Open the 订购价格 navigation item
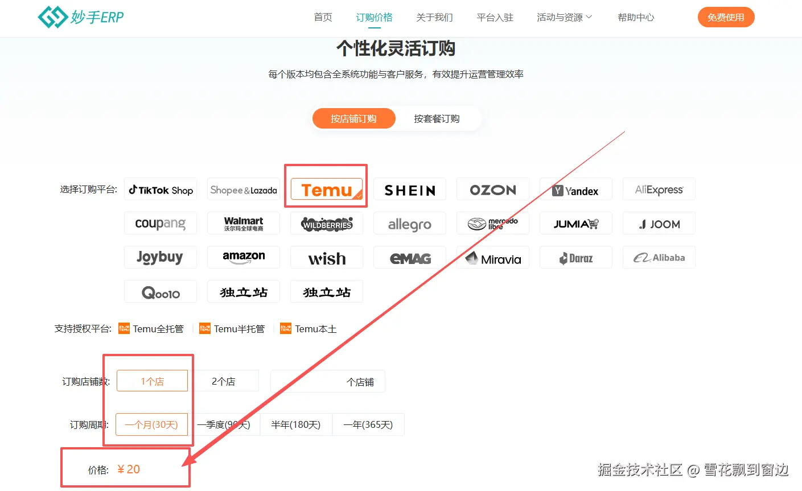Image resolution: width=802 pixels, height=491 pixels. (x=374, y=17)
